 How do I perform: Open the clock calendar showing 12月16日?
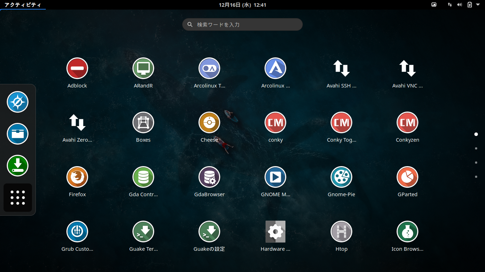[243, 5]
